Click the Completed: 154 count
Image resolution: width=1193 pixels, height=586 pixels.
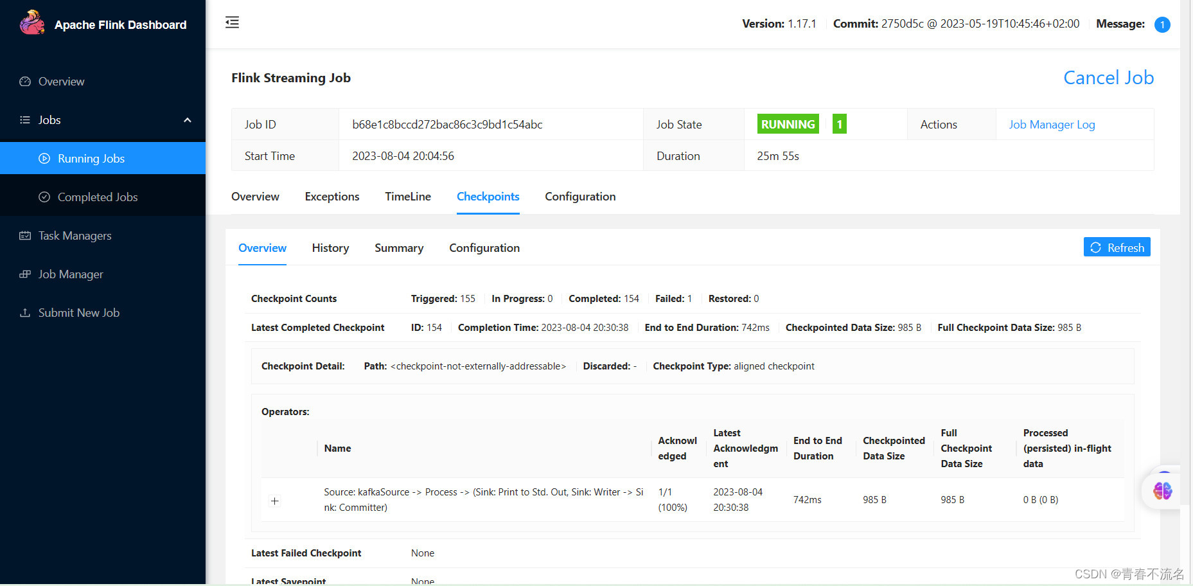pyautogui.click(x=604, y=299)
